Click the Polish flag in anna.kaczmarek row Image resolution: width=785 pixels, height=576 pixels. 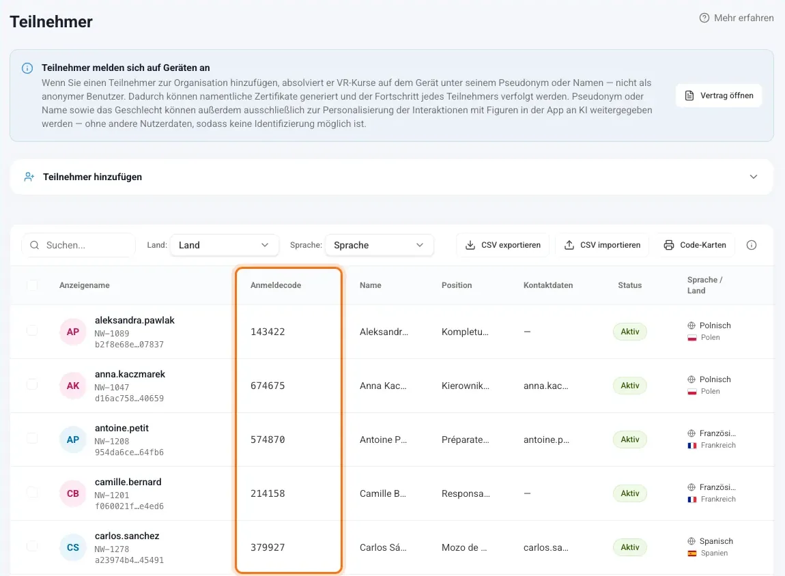coord(692,391)
